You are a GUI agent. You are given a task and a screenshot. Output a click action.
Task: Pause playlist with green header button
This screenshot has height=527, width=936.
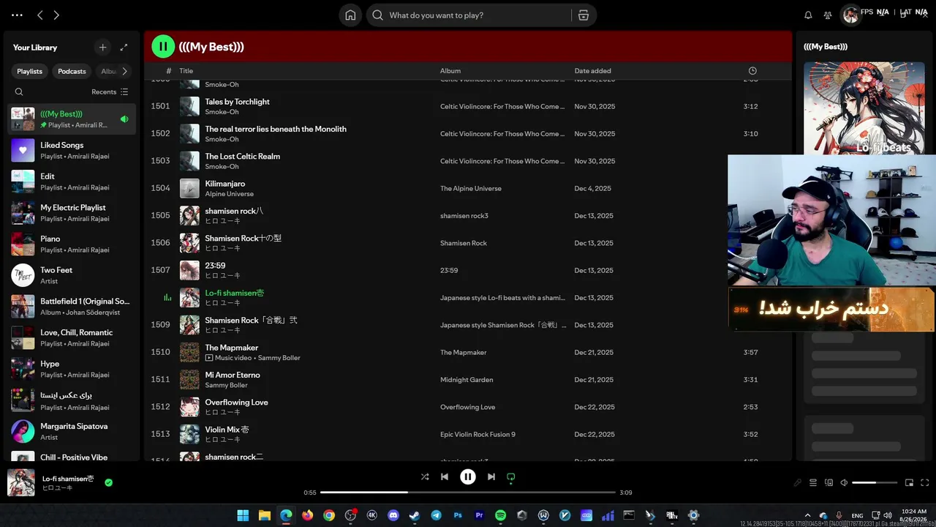163,46
